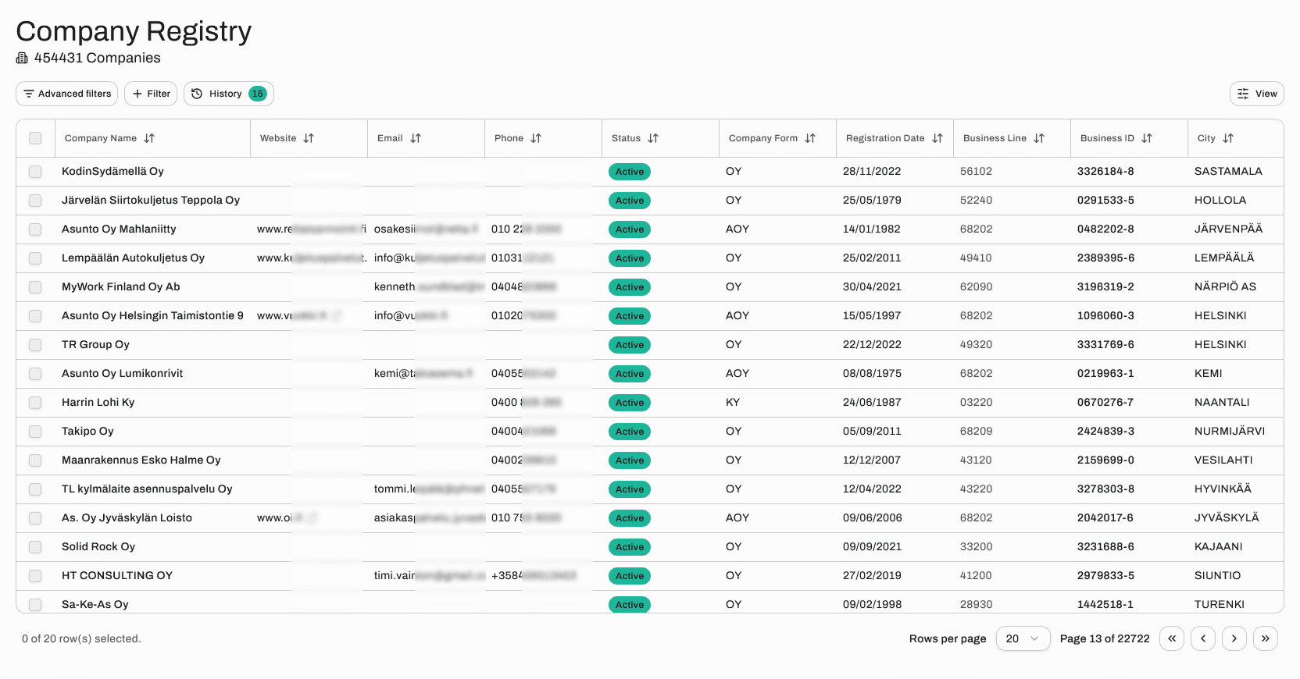Select the Solid Rock Oy checkbox

coord(35,547)
